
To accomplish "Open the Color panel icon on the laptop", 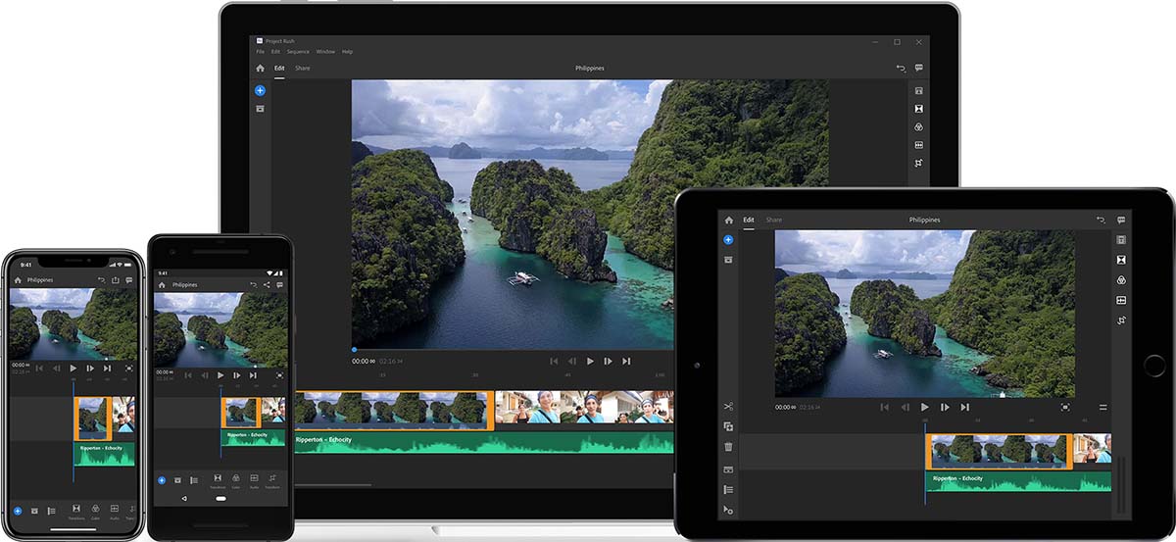I will point(919,127).
